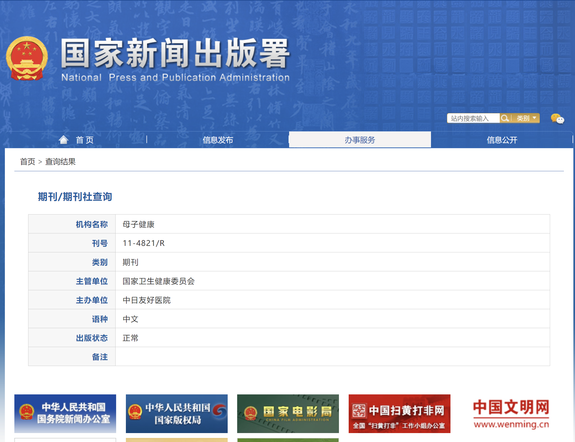This screenshot has width=575, height=442.
Task: Click the house icon beside 首页
Action: pos(64,140)
